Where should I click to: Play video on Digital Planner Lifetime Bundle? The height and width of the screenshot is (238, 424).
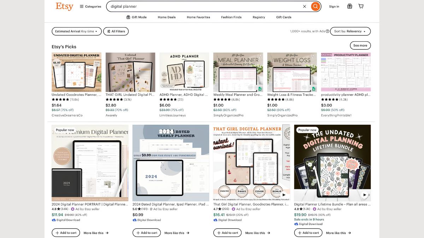point(365,195)
